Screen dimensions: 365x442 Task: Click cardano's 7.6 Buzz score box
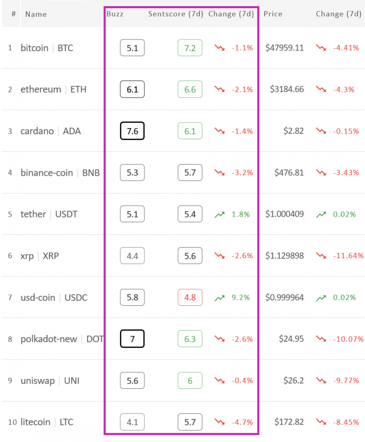[x=132, y=131]
